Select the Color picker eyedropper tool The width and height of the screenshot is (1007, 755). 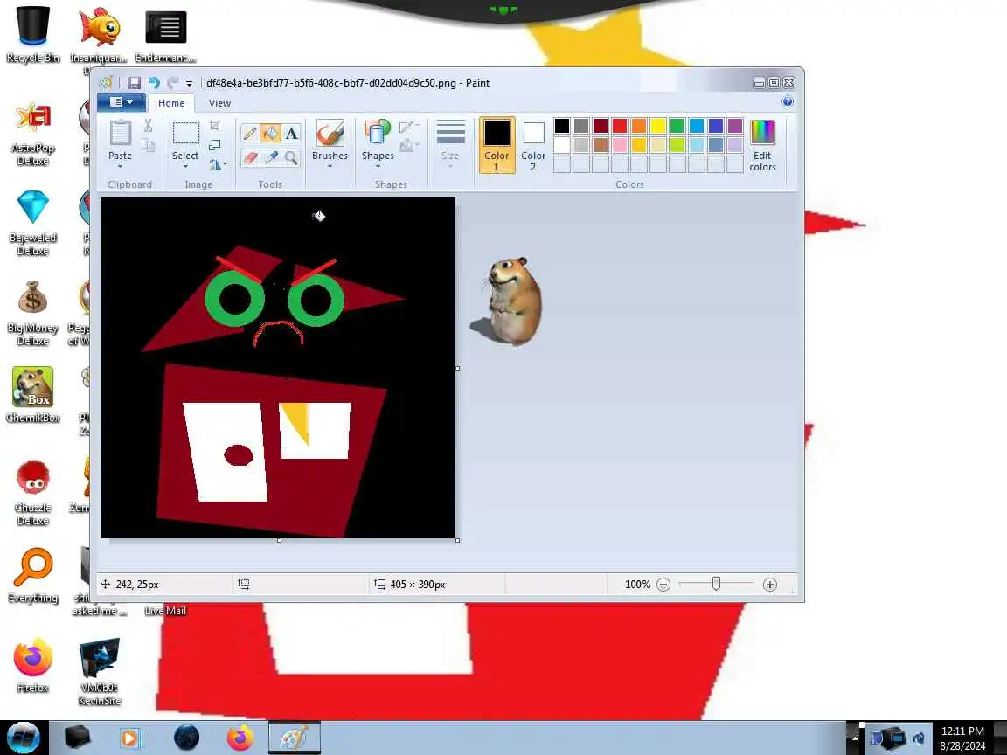click(x=270, y=157)
